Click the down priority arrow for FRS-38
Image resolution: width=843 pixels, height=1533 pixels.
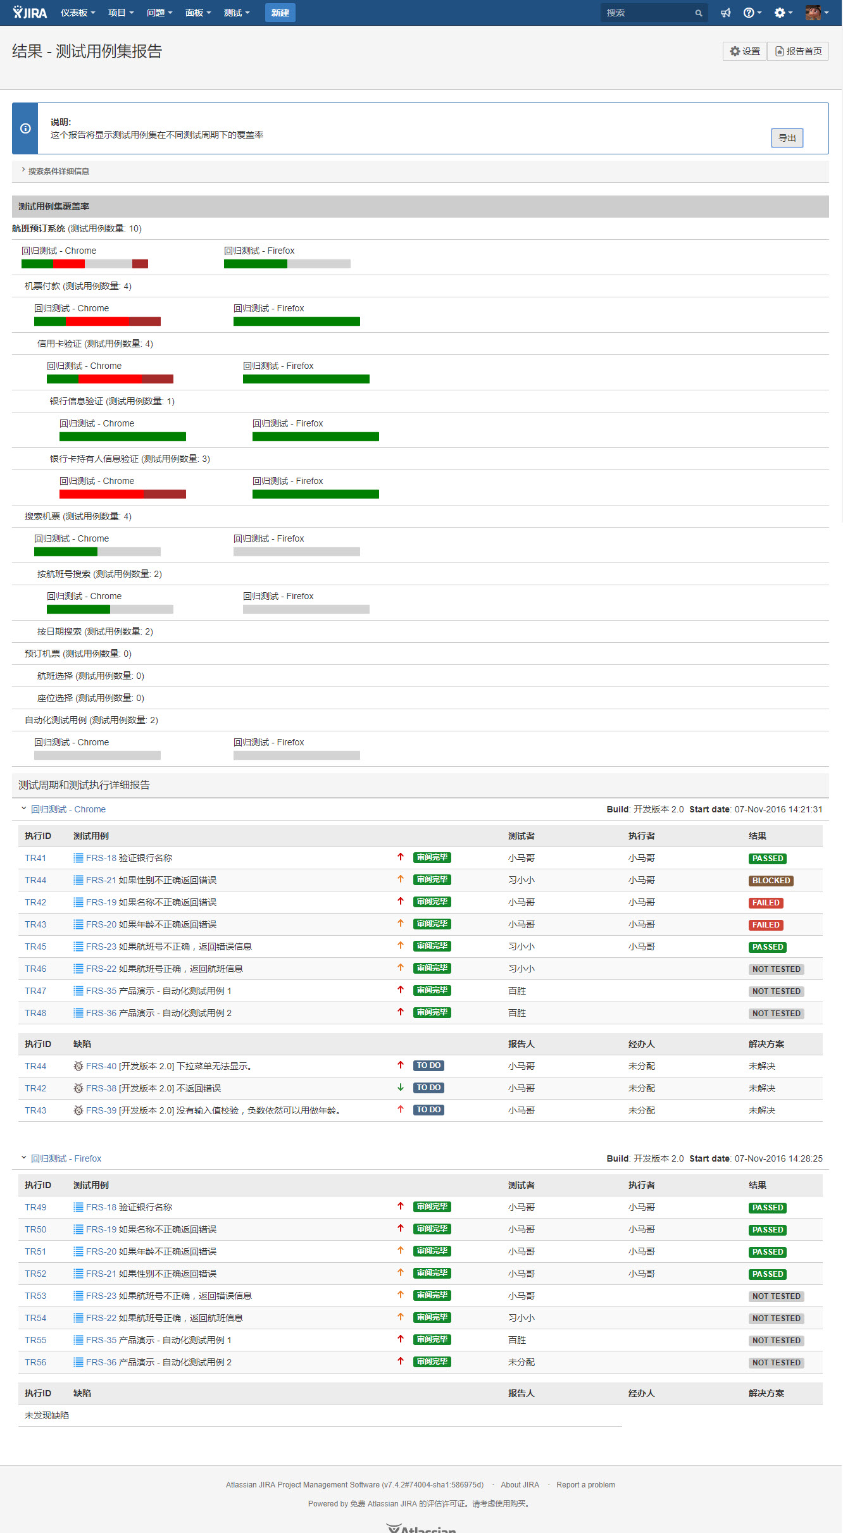401,1088
